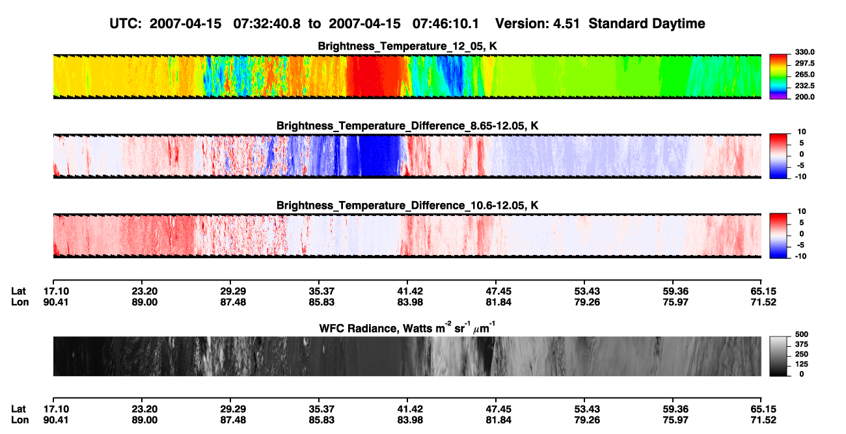The width and height of the screenshot is (846, 434).
Task: Click longitude '89.00' on the upper axis
Action: pos(144,302)
